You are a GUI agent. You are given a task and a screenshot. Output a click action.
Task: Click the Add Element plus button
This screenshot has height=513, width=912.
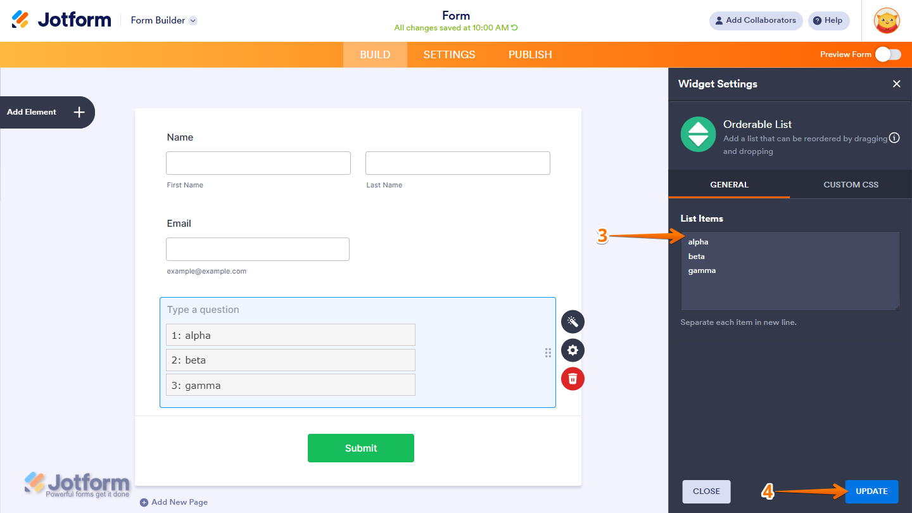pyautogui.click(x=79, y=112)
